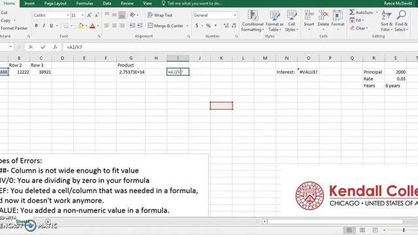Apply accounting dollar format
The width and height of the screenshot is (418, 235).
click(x=197, y=25)
